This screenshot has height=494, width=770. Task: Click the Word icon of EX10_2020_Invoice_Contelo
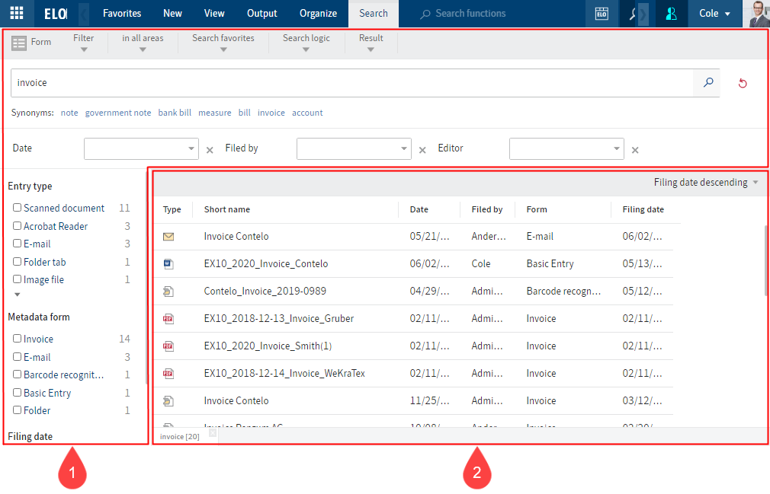168,264
